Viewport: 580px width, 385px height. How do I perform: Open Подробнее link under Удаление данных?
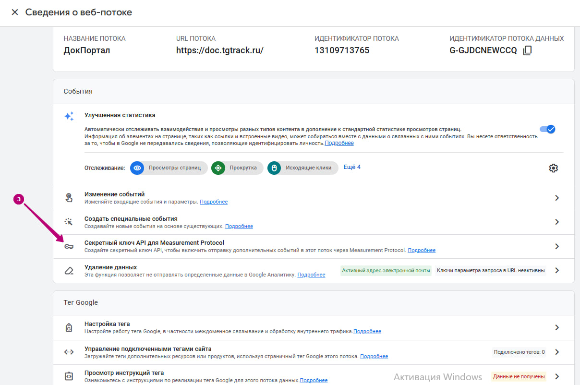(x=311, y=275)
